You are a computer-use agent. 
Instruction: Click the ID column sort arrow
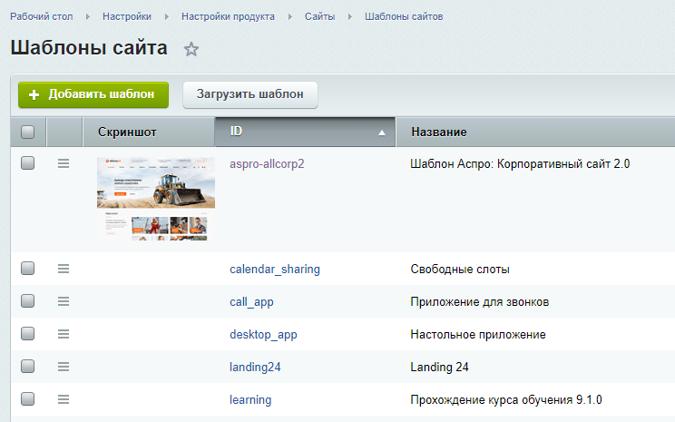point(382,132)
